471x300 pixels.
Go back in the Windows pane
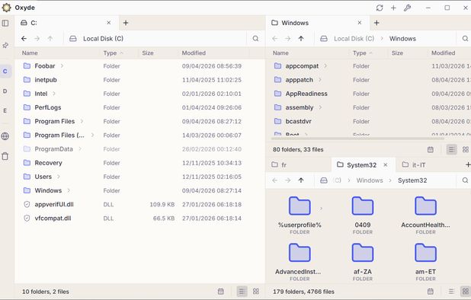(x=275, y=38)
